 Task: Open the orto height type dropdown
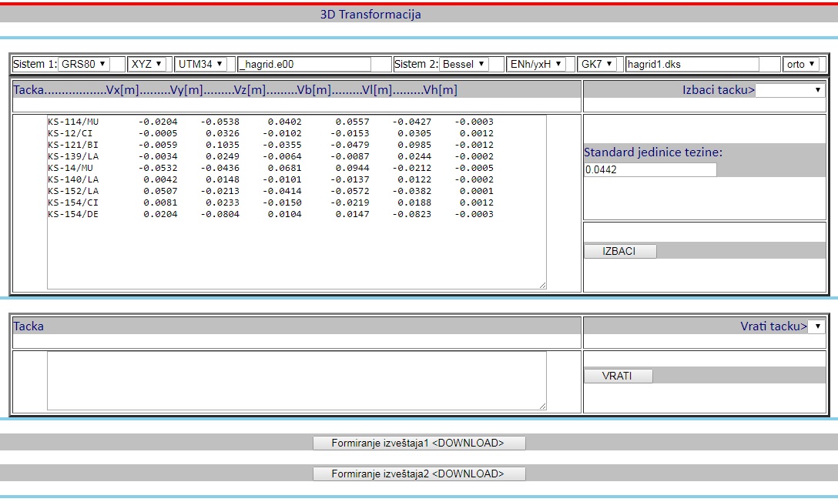(802, 64)
